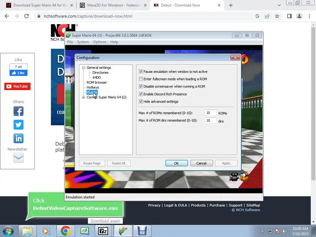The width and height of the screenshot is (316, 237).
Task: Open Project64 System menu
Action: coord(83,42)
